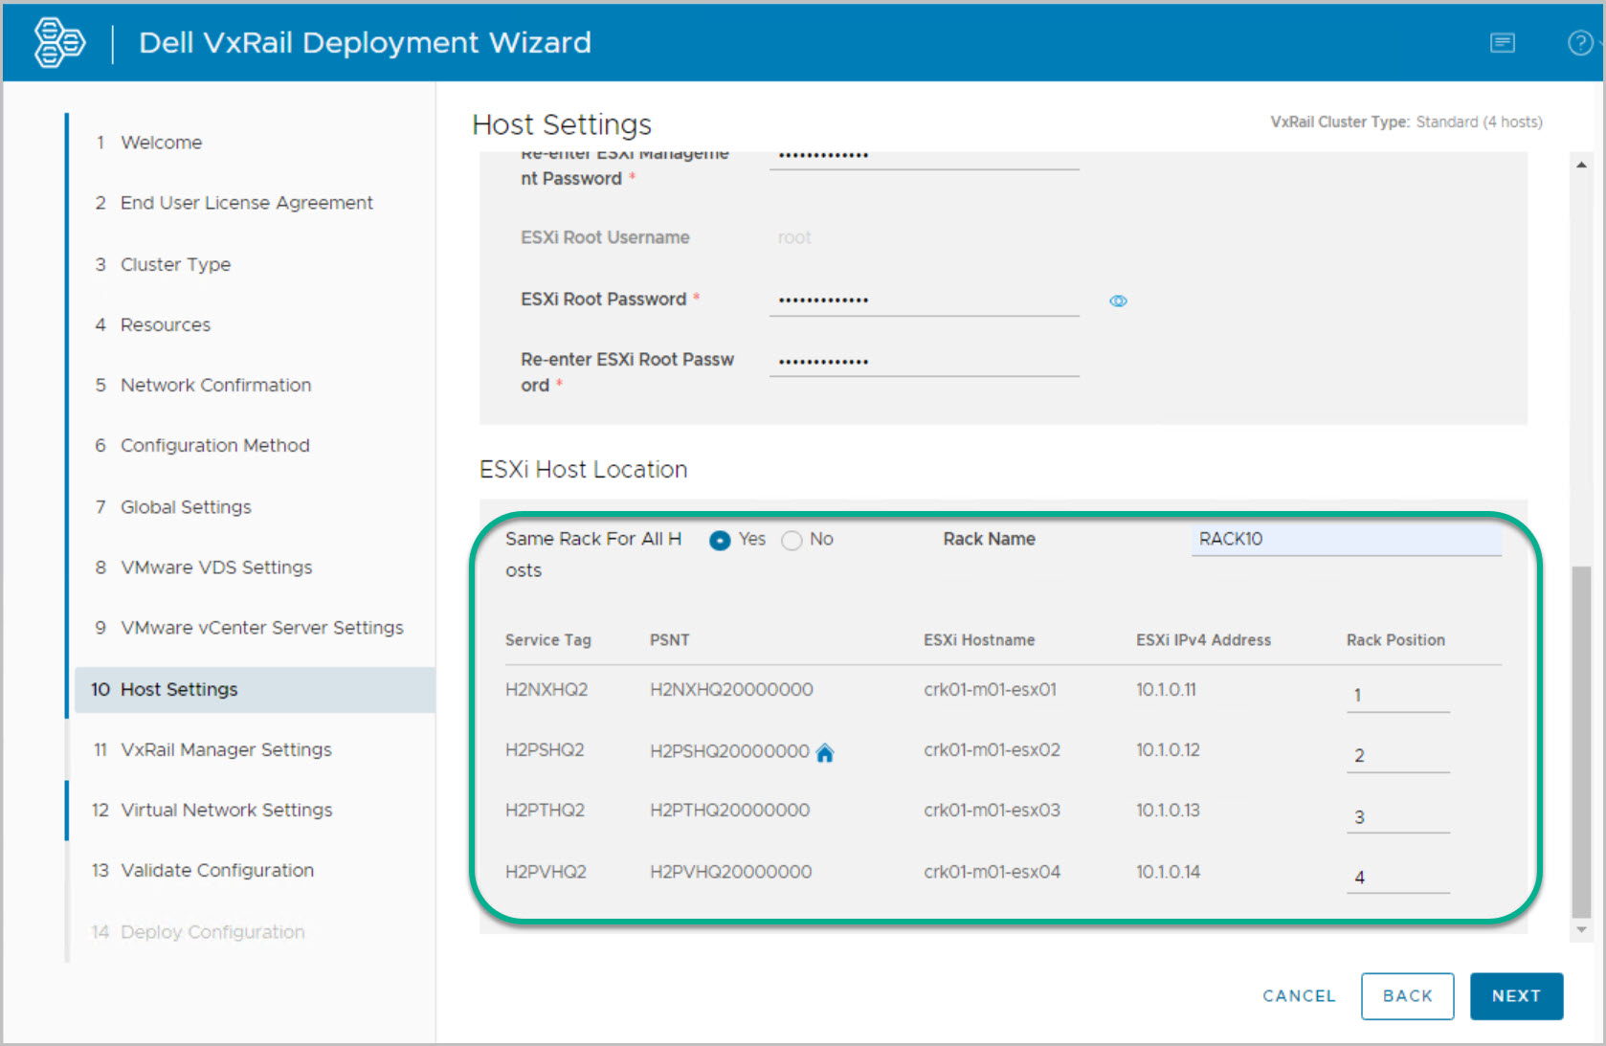Click the CANCEL link
This screenshot has height=1046, width=1606.
1299,996
